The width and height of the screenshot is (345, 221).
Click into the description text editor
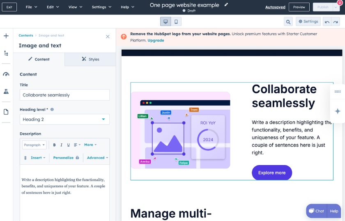(x=65, y=193)
